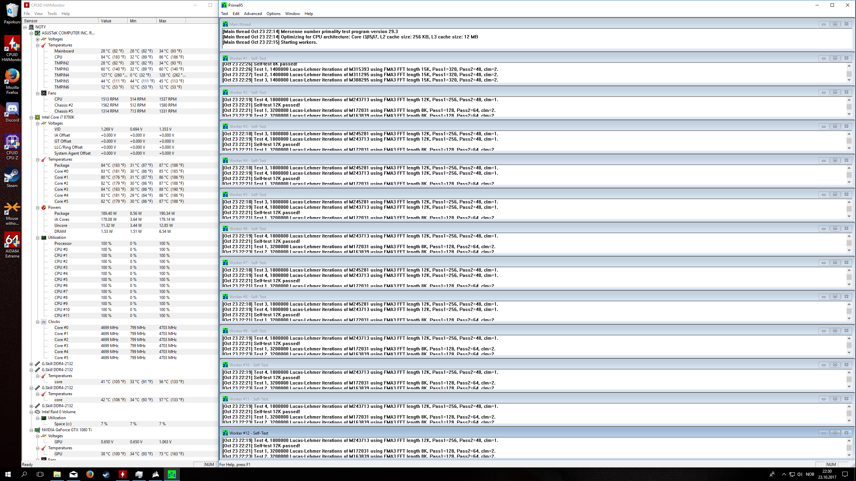Switch to Steam on the taskbar

click(106, 474)
